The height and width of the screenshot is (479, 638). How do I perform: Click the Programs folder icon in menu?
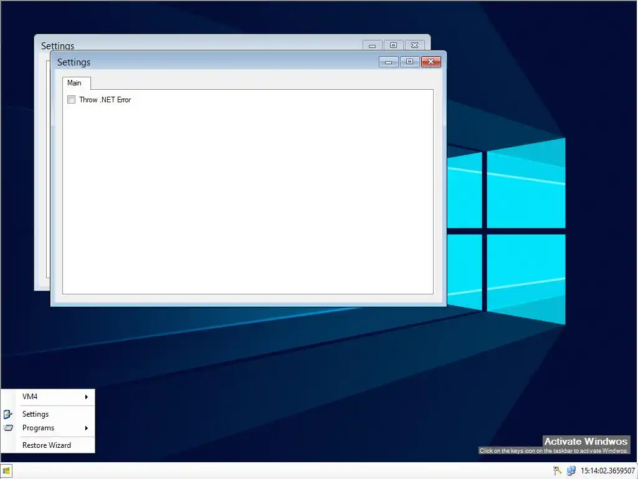pos(8,428)
